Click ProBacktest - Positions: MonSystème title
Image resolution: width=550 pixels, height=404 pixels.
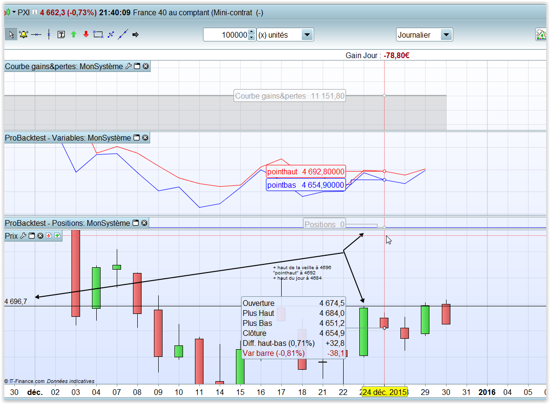point(67,223)
